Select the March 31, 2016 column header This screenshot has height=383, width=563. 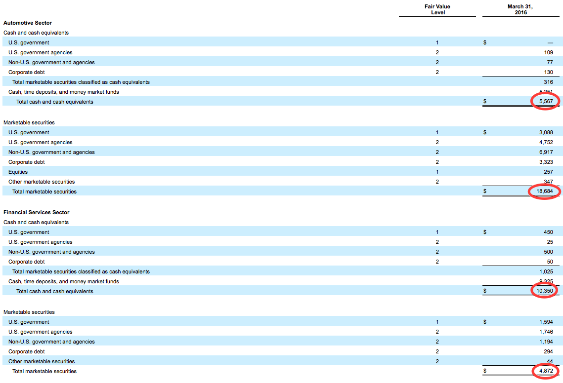[x=520, y=9]
